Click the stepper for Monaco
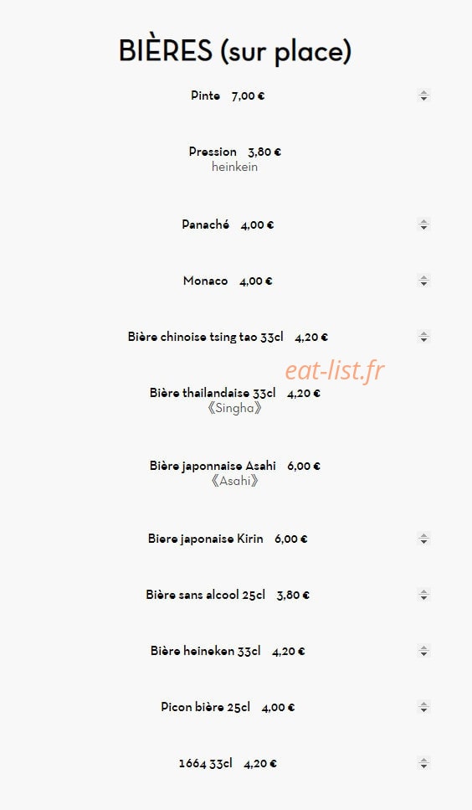The height and width of the screenshot is (810, 472). pos(423,281)
